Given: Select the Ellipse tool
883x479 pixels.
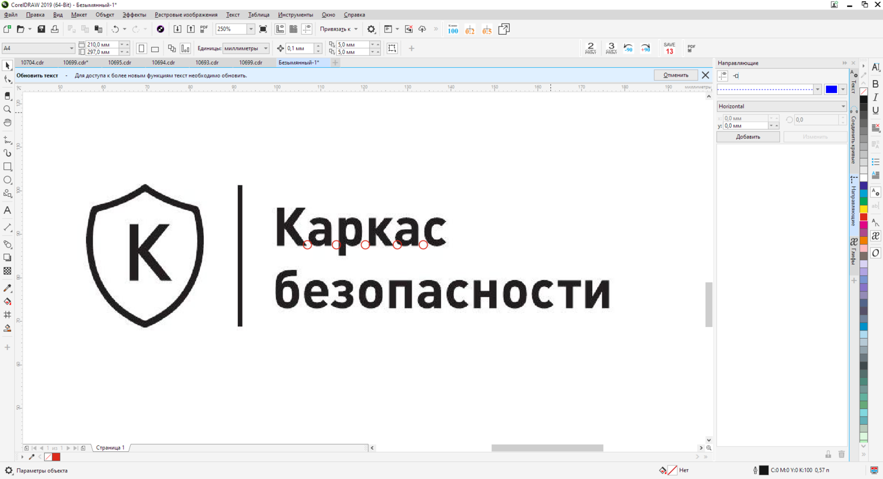Looking at the screenshot, I should click(x=8, y=180).
